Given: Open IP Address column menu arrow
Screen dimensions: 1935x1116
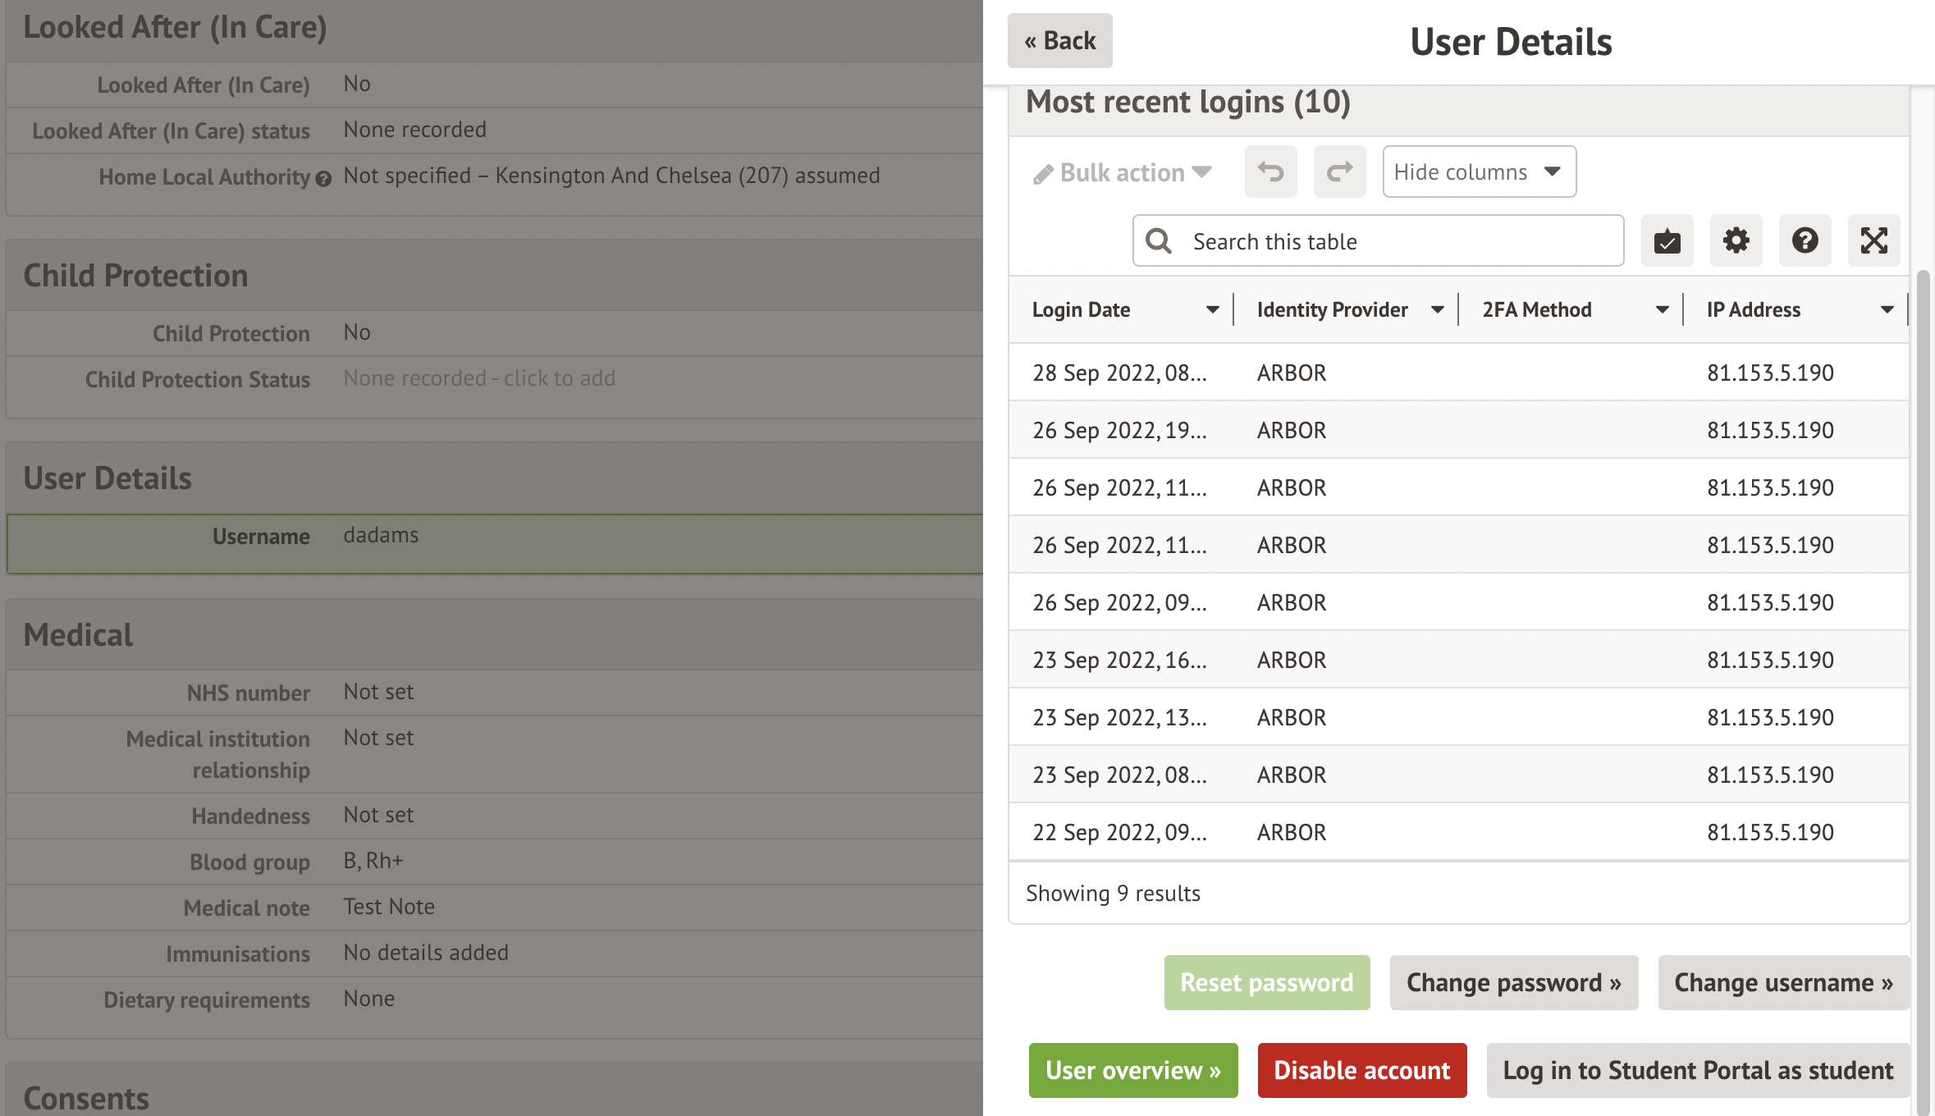Looking at the screenshot, I should [1887, 309].
